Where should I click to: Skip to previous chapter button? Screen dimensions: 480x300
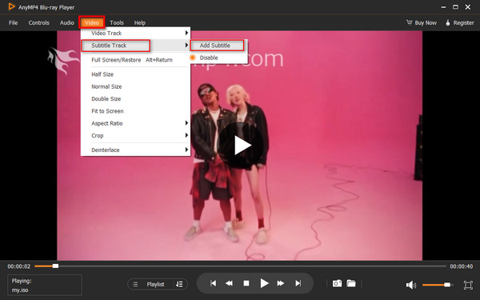(x=214, y=283)
